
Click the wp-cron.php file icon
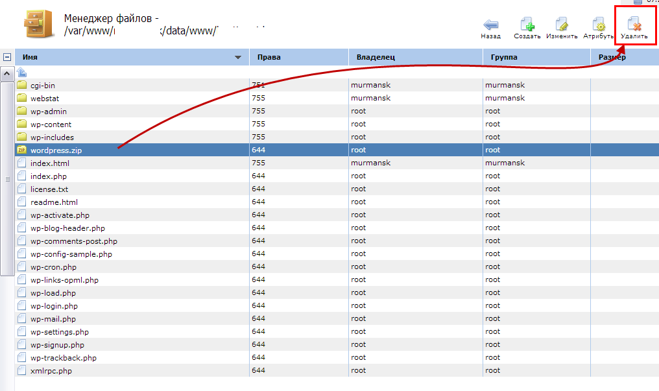point(22,267)
